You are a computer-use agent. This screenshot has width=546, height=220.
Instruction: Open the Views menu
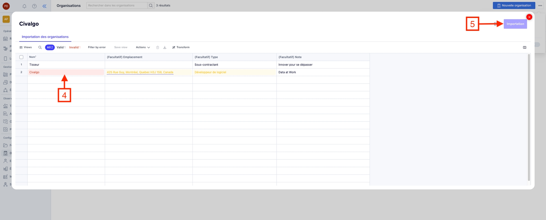(x=26, y=47)
